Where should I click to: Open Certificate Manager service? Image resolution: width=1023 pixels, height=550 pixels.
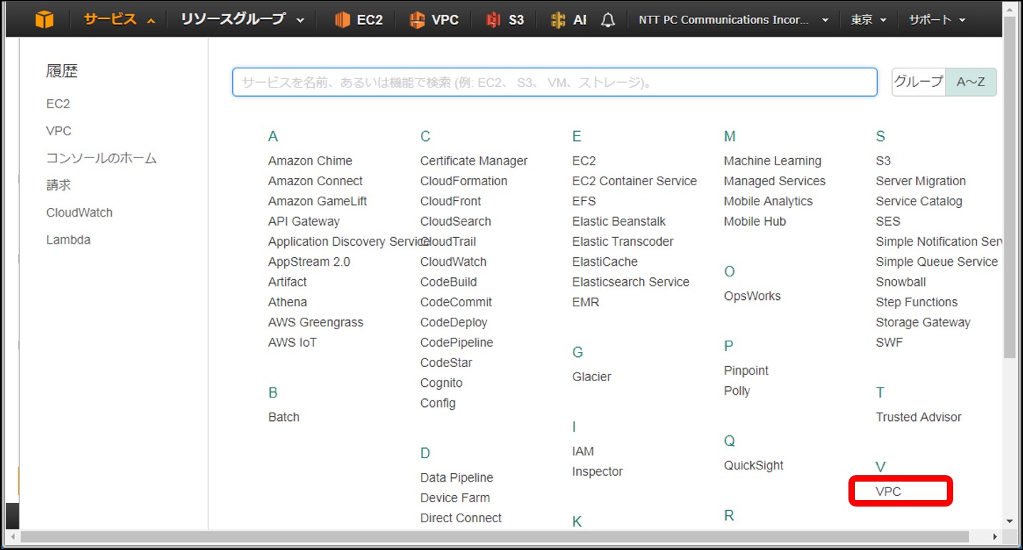[x=474, y=161]
